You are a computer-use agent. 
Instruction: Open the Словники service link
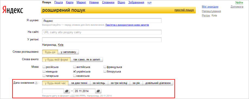108,2
